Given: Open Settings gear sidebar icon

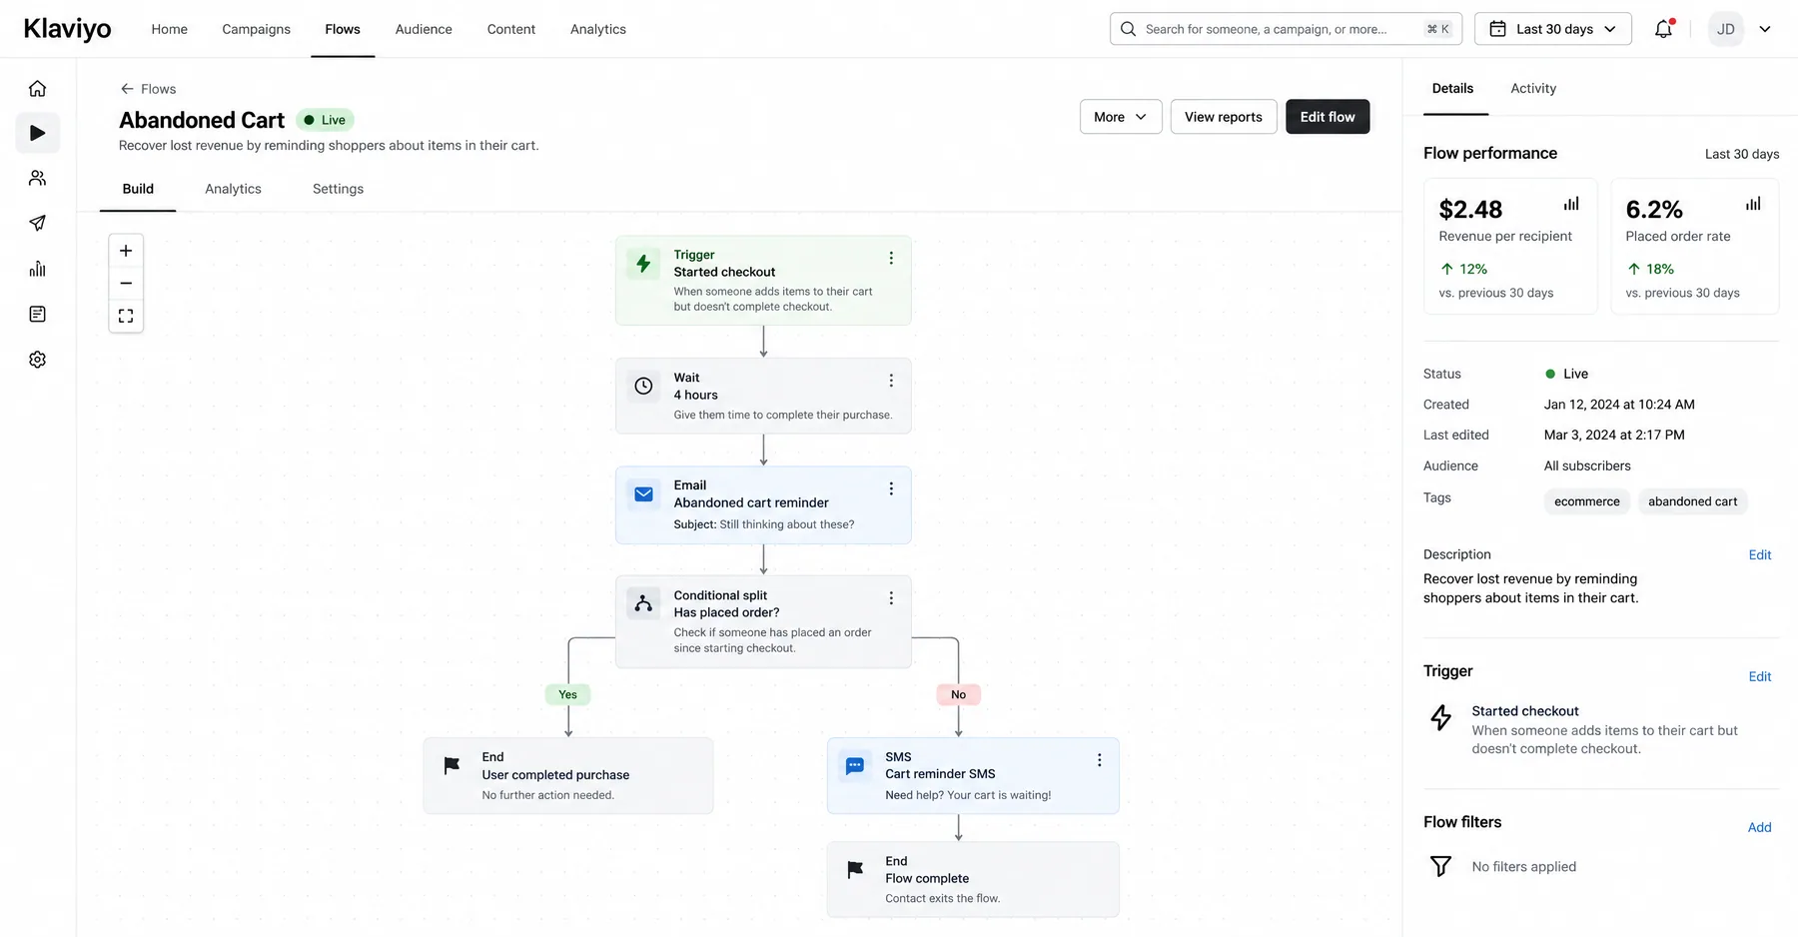Looking at the screenshot, I should [x=37, y=359].
